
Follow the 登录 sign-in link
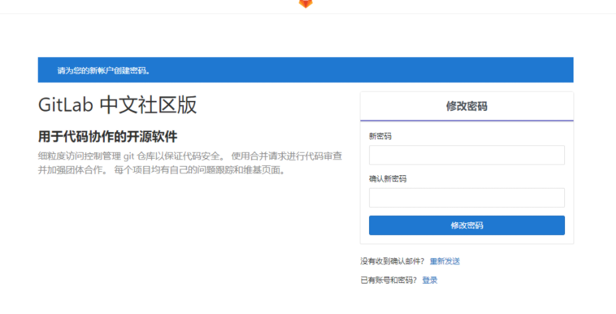(x=429, y=280)
